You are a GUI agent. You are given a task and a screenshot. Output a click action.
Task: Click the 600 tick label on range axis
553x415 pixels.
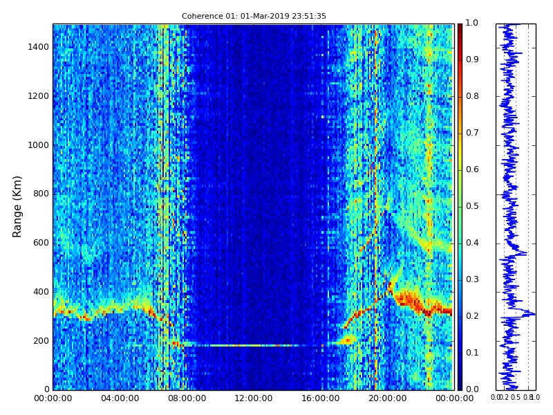(41, 243)
